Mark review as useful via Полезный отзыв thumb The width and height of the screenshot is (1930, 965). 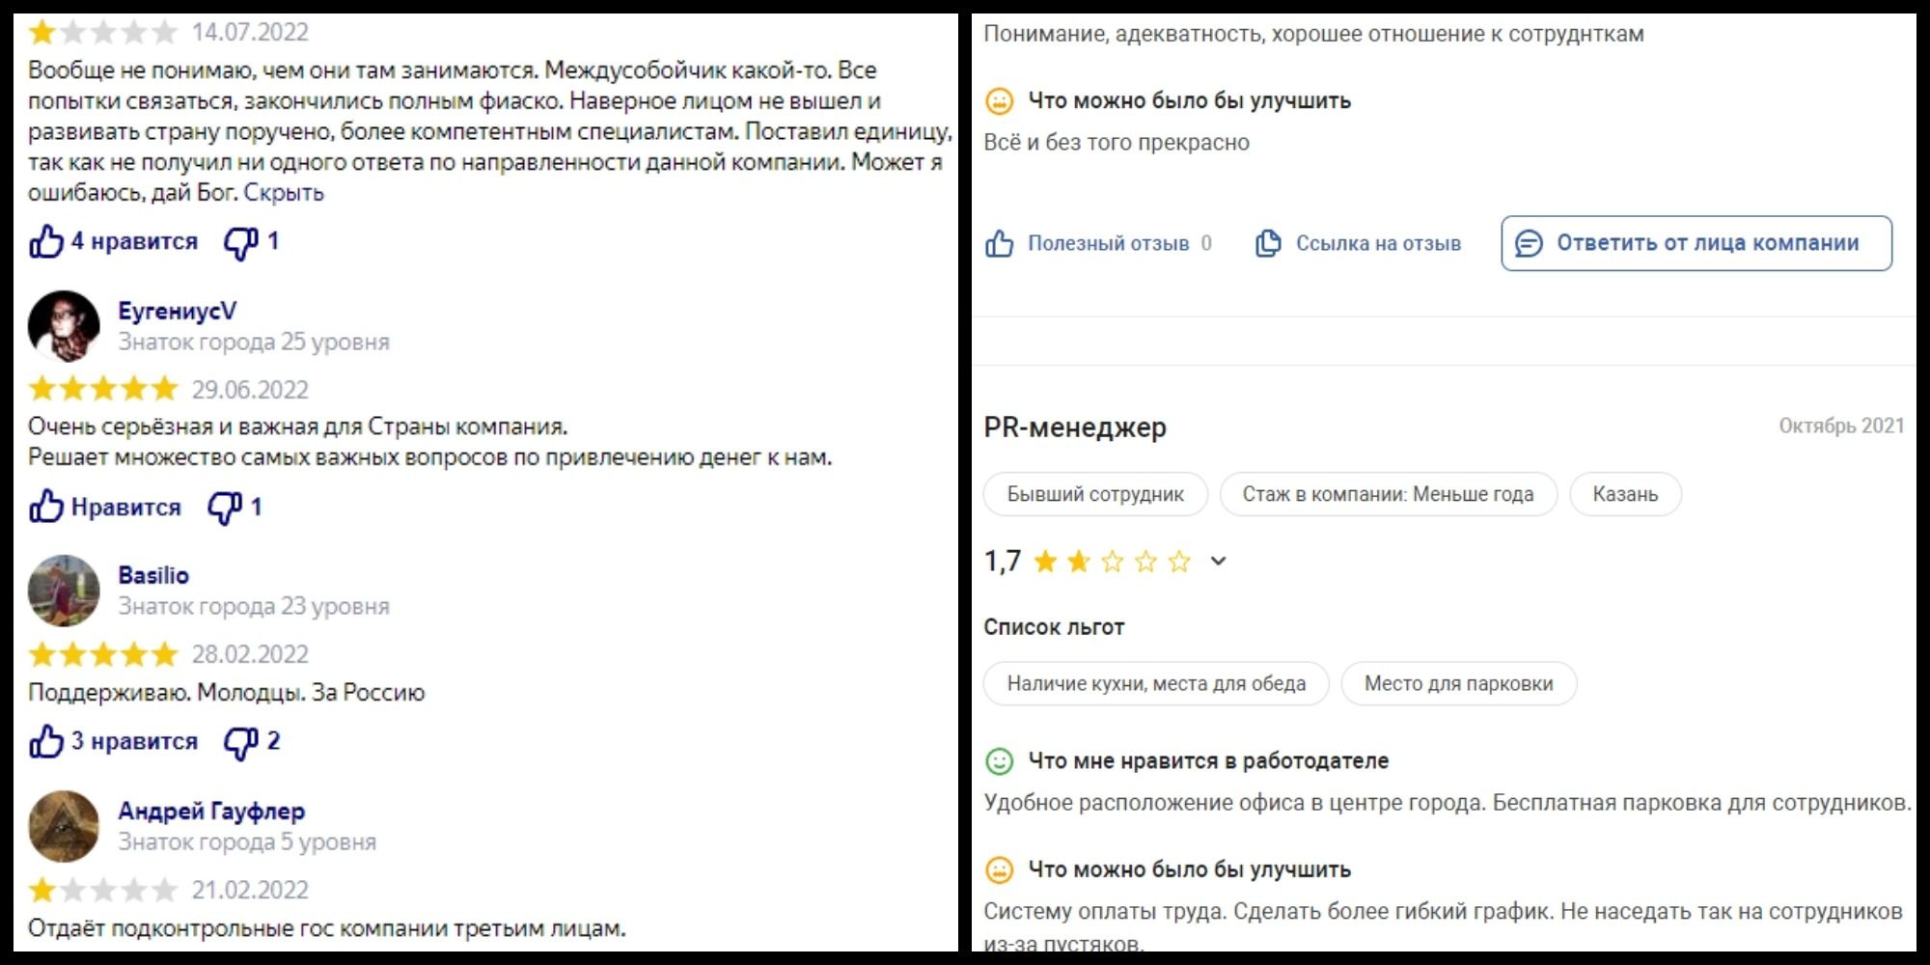tap(1000, 243)
